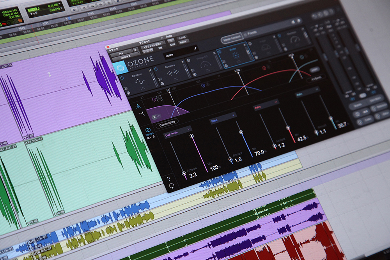Select the Dynamics module tile
The width and height of the screenshot is (390, 260).
click(x=172, y=72)
